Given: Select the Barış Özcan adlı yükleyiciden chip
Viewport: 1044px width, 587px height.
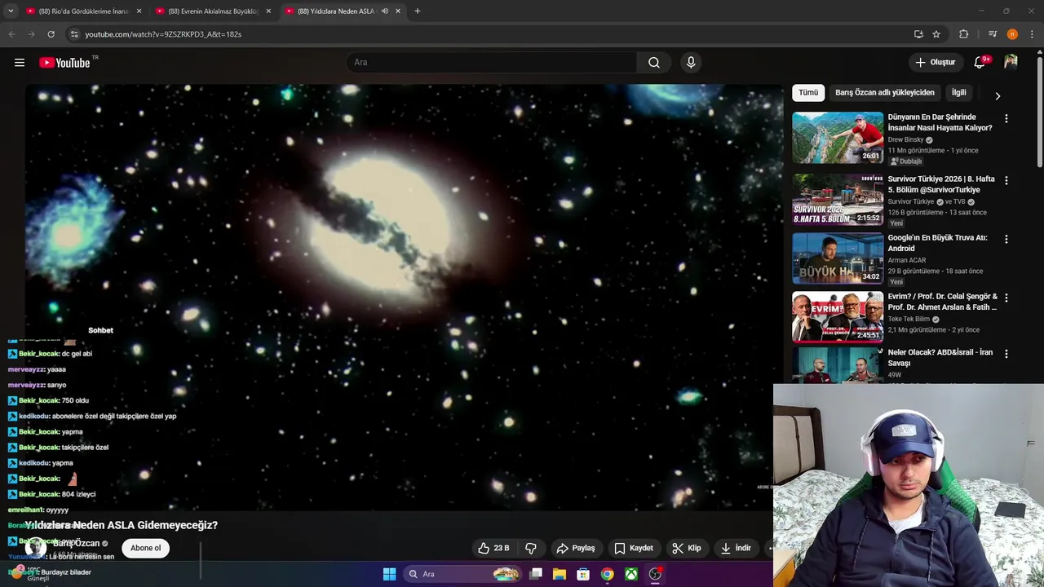Looking at the screenshot, I should pyautogui.click(x=885, y=93).
